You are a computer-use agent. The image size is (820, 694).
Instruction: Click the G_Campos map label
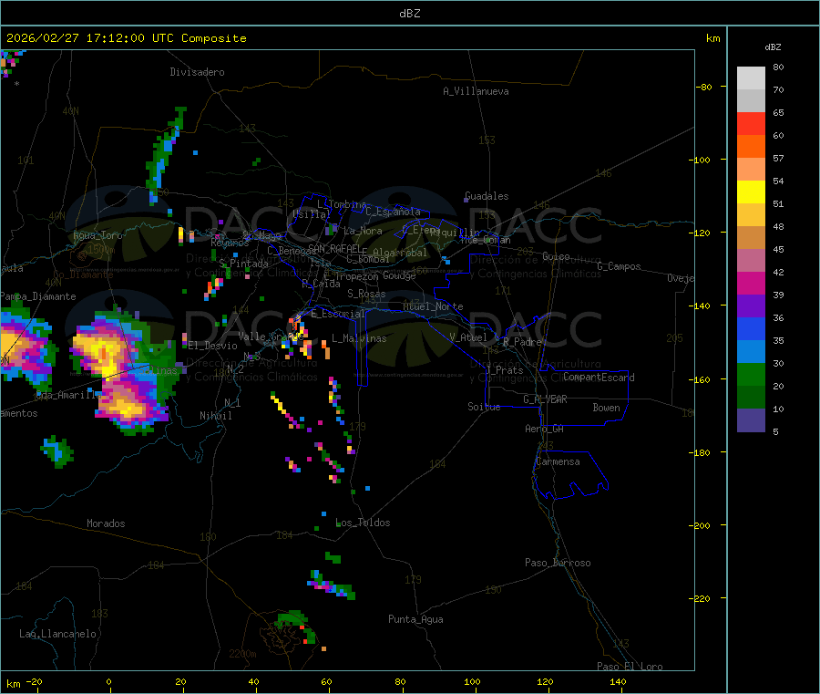(x=620, y=266)
